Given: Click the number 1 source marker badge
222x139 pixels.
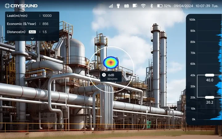Looking at the screenshot, I should 104,75.
